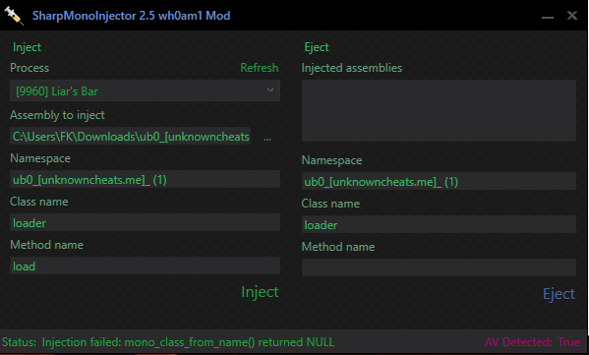This screenshot has width=589, height=355.
Task: Click the large Eject button
Action: tap(559, 294)
